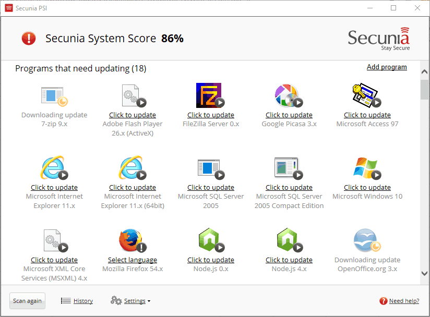Click the scrollbar down arrow
This screenshot has width=430, height=317.
pos(424,273)
